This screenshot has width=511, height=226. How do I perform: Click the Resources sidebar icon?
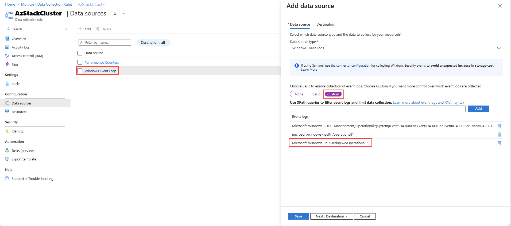[7, 112]
